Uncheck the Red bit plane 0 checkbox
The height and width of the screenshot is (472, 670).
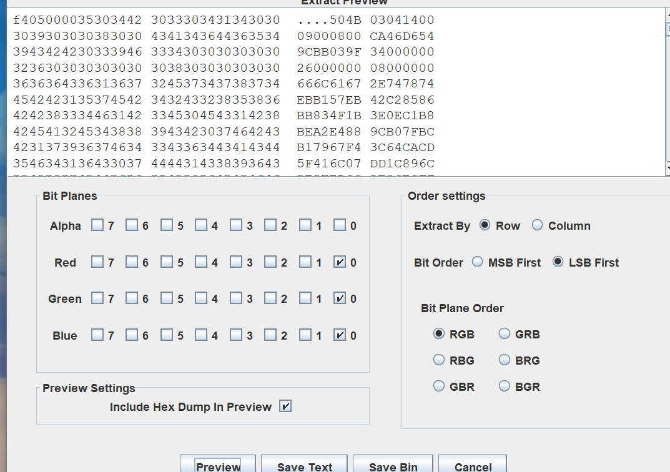tap(340, 262)
